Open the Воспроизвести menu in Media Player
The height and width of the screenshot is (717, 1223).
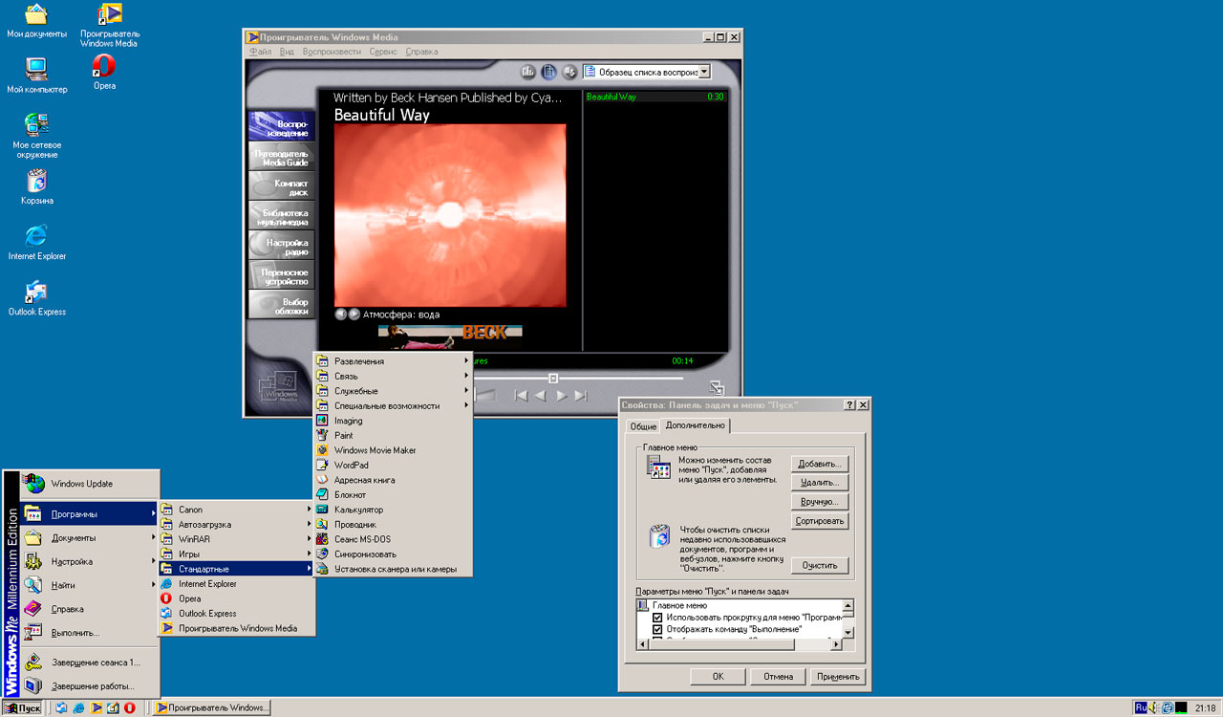coord(332,52)
